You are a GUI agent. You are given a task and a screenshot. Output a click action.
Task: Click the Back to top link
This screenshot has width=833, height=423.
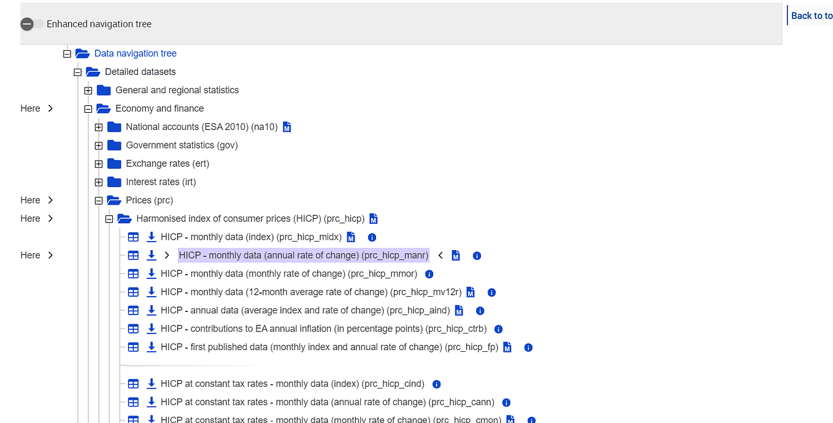(x=812, y=15)
